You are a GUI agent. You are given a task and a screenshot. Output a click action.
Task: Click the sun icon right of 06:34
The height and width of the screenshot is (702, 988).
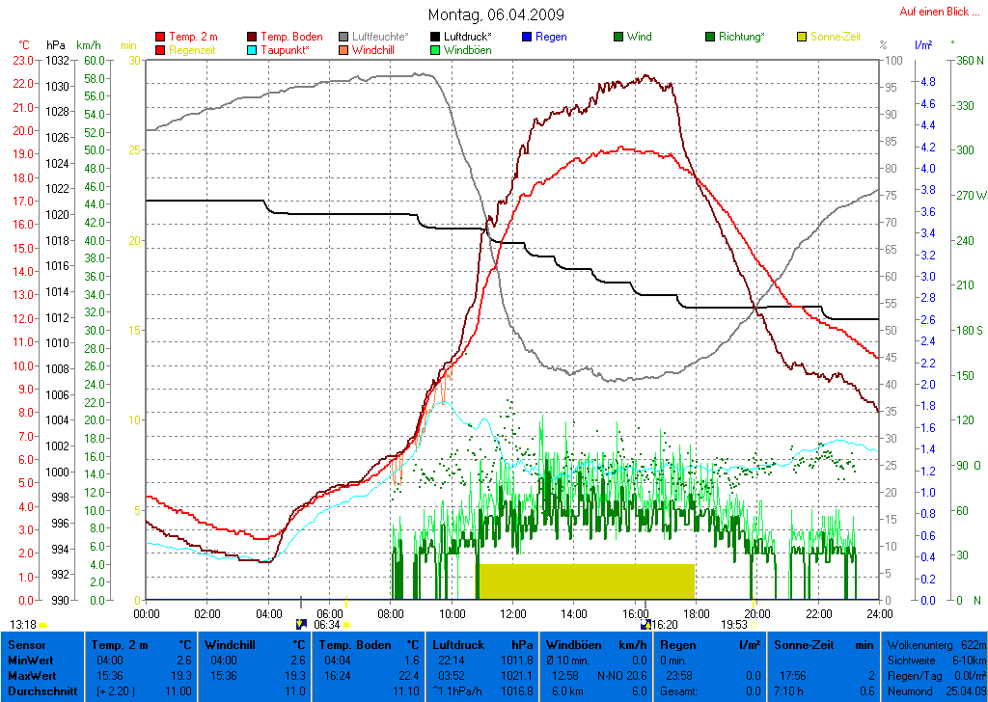tap(346, 625)
